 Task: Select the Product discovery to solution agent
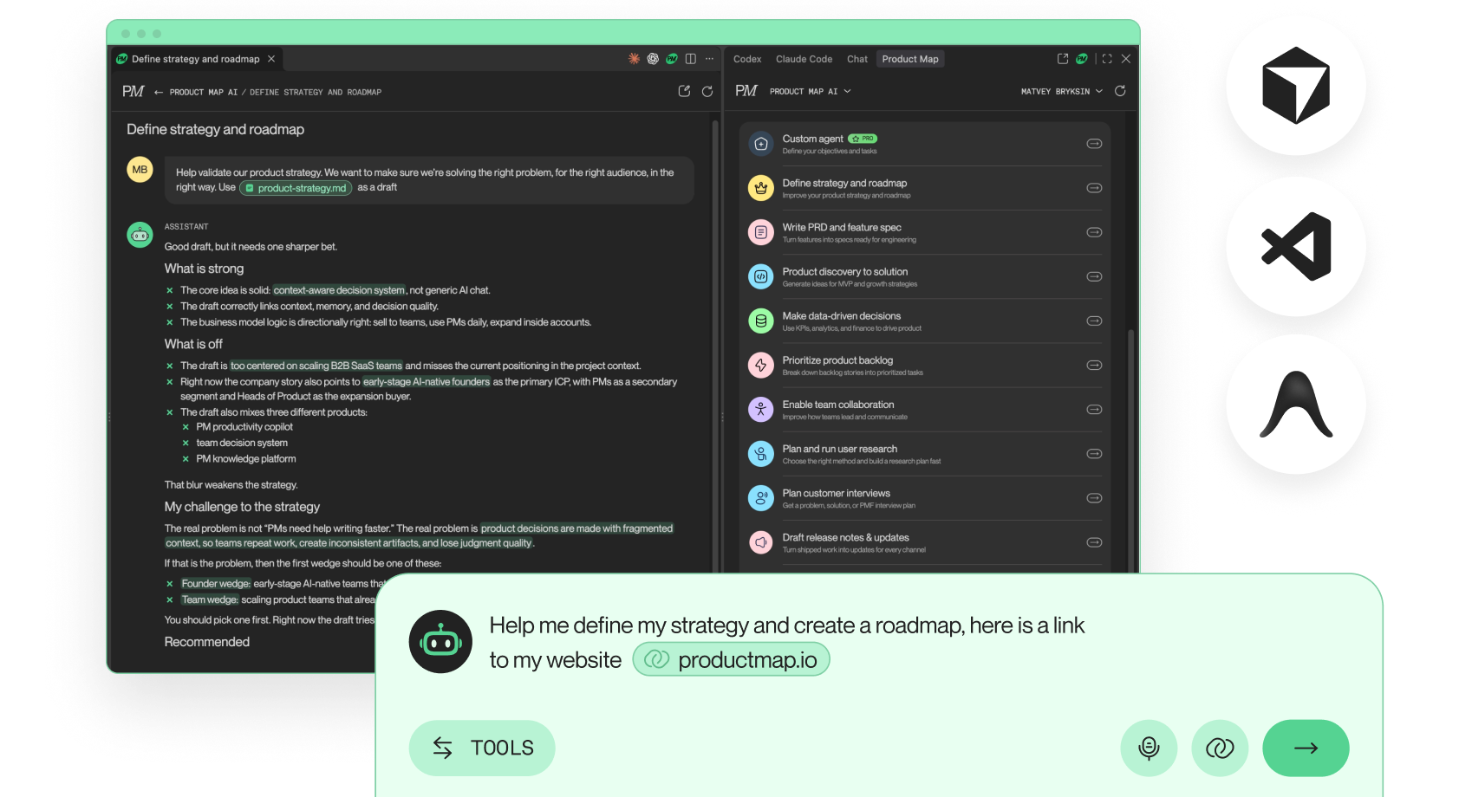click(925, 276)
